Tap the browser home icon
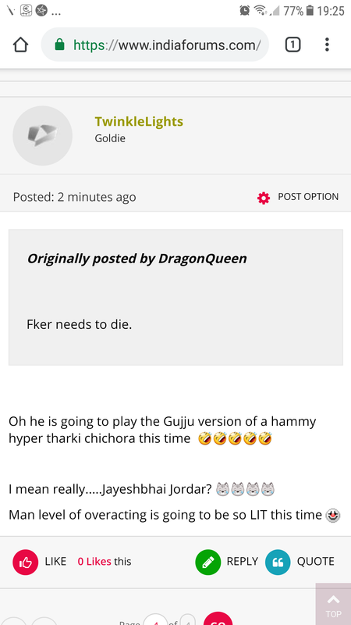This screenshot has height=625, width=351. click(x=21, y=45)
